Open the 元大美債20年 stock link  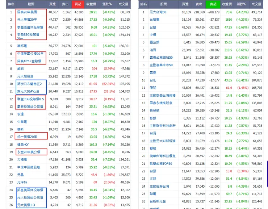click(x=27, y=20)
